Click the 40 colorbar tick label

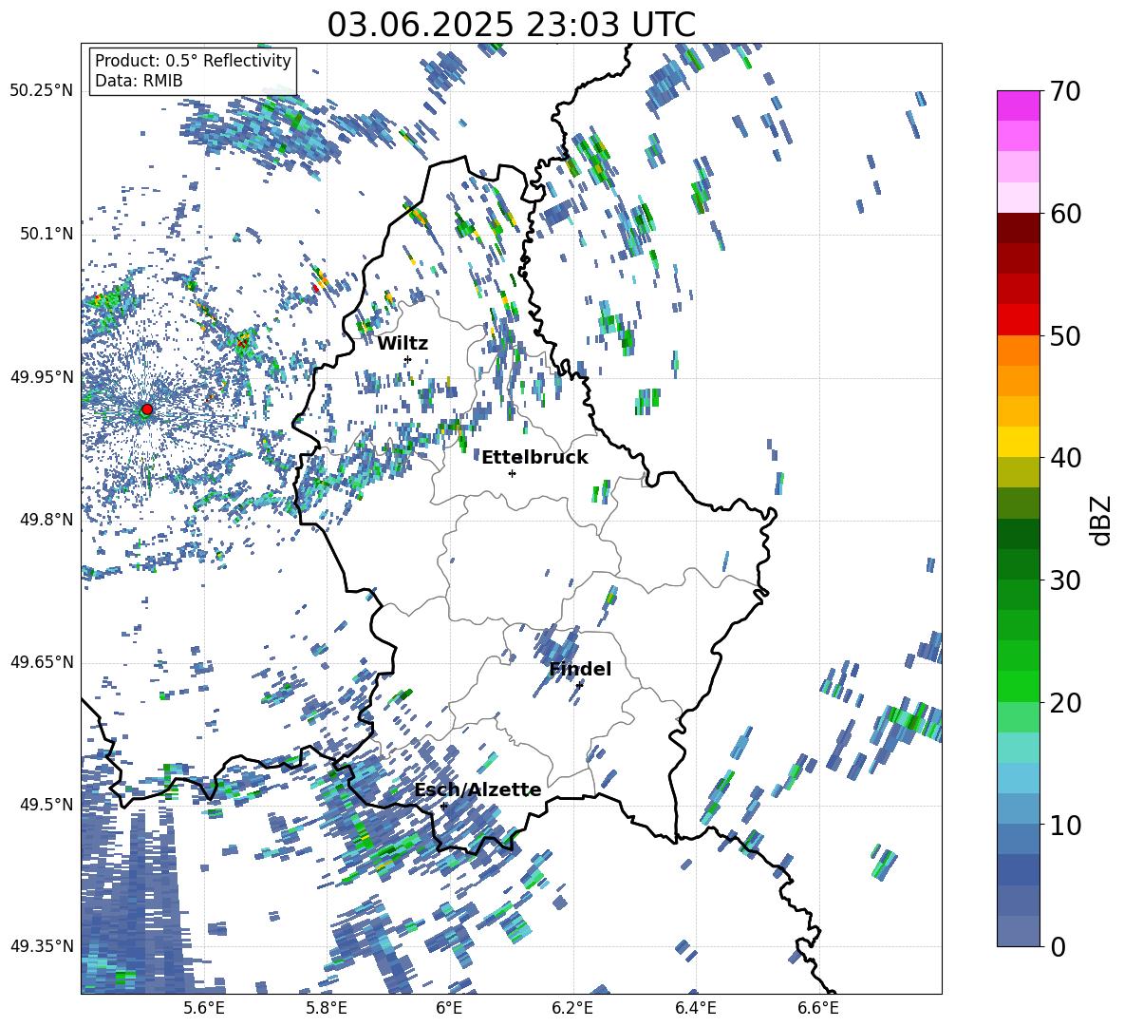coord(1065,458)
